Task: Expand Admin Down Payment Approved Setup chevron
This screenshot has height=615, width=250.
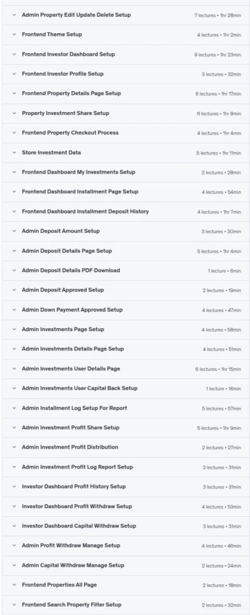Action: (x=14, y=310)
